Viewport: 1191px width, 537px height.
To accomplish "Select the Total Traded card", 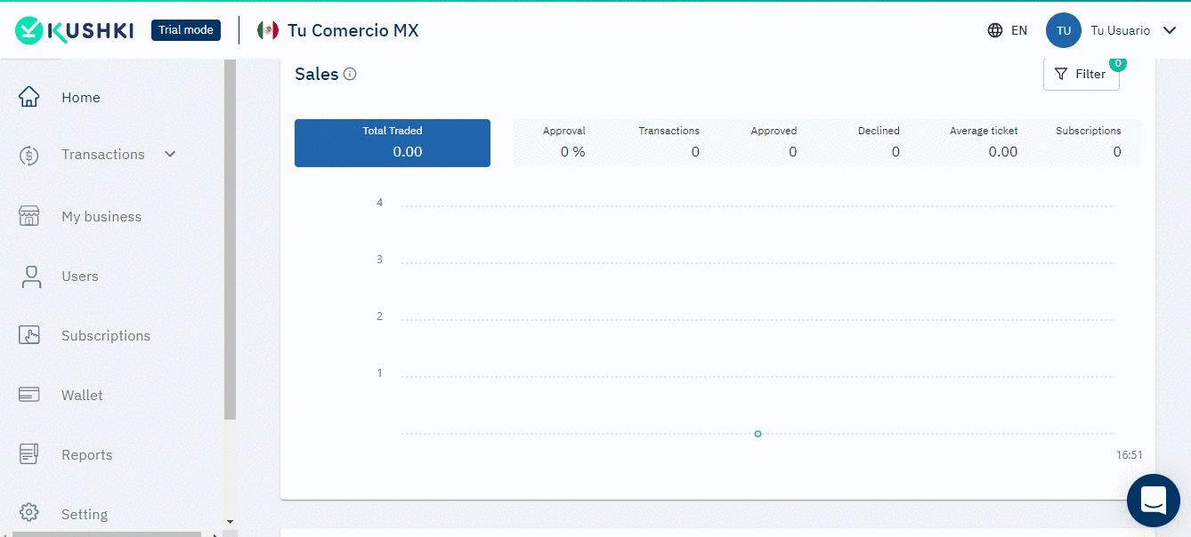I will [393, 143].
